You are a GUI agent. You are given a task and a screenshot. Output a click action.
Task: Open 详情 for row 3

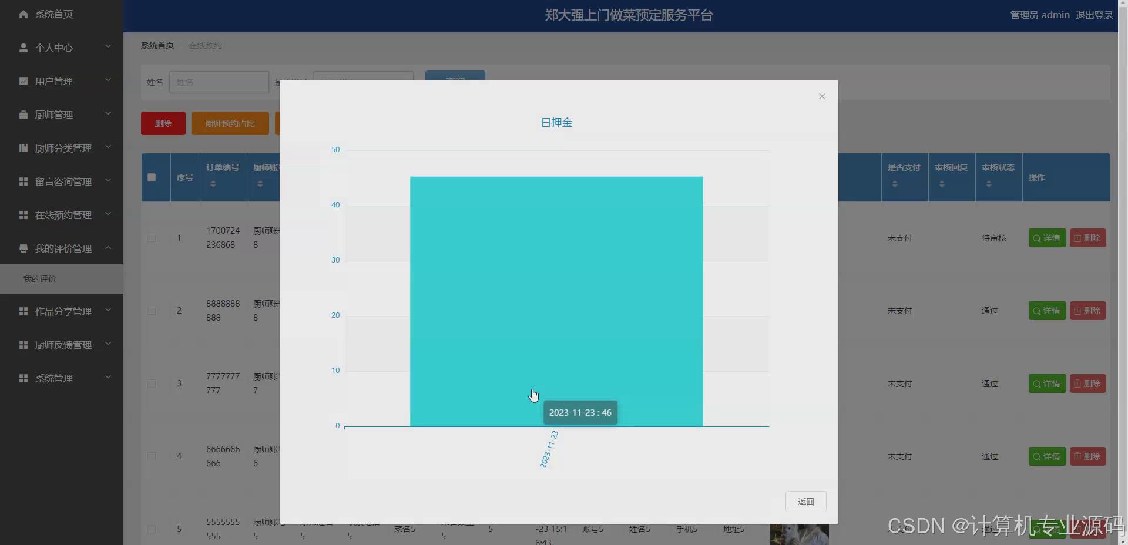(x=1047, y=383)
